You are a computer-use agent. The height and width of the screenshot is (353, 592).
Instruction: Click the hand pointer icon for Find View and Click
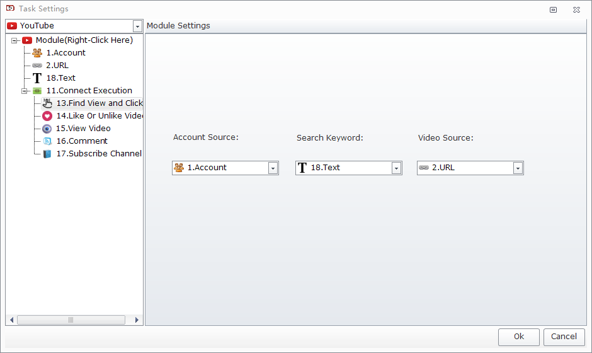coord(47,103)
